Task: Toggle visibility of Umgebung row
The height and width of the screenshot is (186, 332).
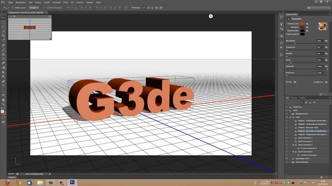Action: (x=287, y=107)
